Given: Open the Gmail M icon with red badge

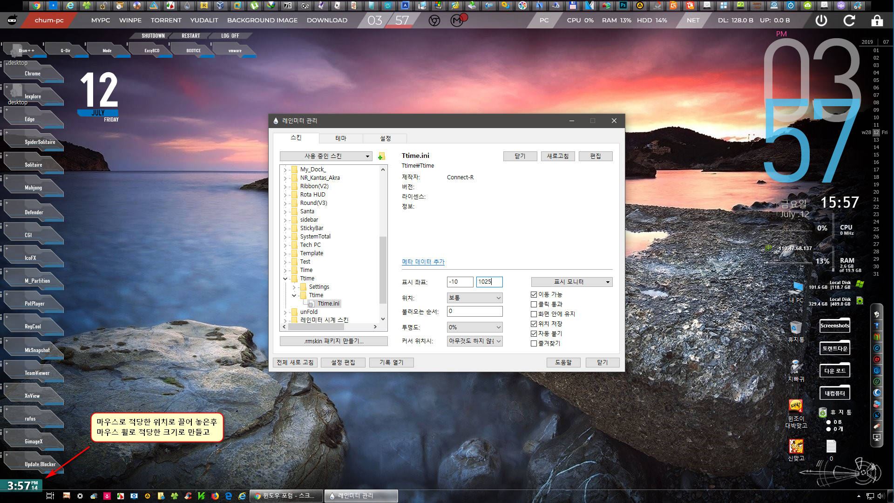Looking at the screenshot, I should [458, 20].
